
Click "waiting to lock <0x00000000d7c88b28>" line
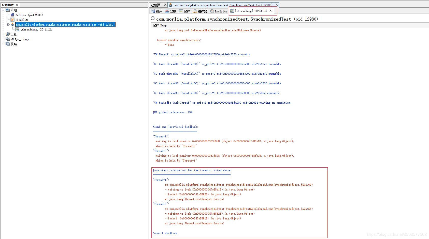210,214
